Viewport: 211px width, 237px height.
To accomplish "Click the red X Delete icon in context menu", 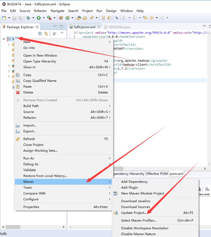I will 18,92.
